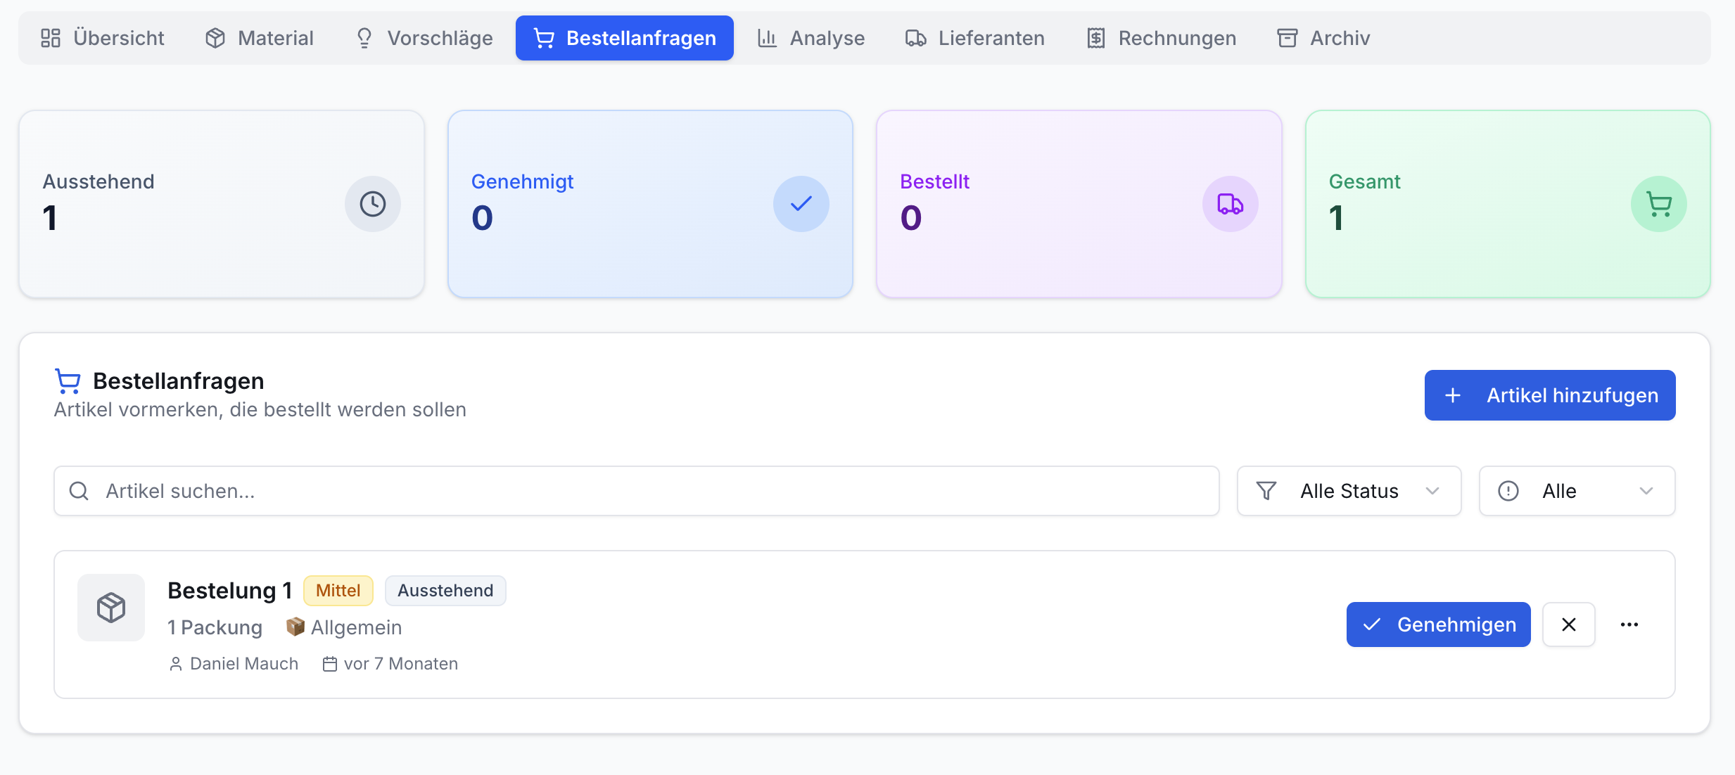Go to the Analyse tab

coord(811,38)
